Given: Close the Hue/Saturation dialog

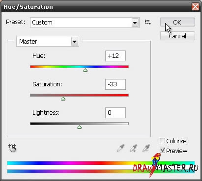Looking at the screenshot, I should (195, 7).
